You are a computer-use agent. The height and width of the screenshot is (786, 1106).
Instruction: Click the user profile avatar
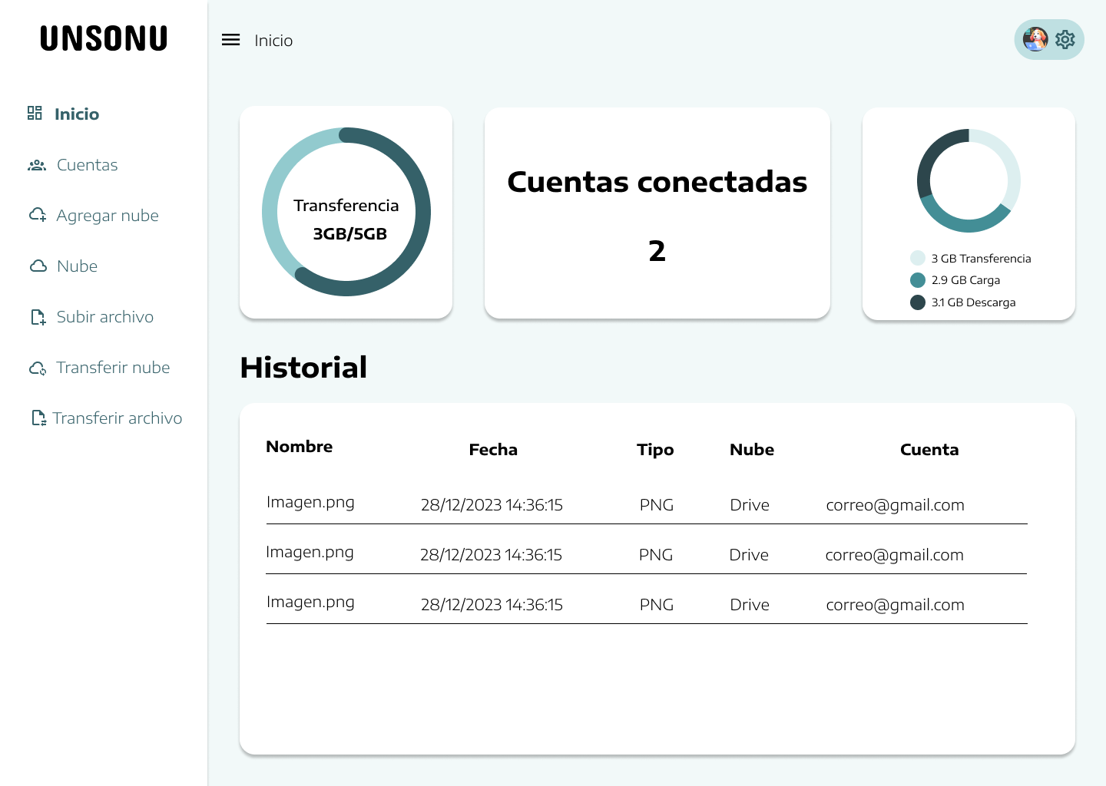coord(1035,39)
